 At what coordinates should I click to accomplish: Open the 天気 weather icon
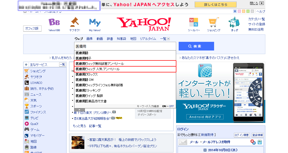(27, 100)
